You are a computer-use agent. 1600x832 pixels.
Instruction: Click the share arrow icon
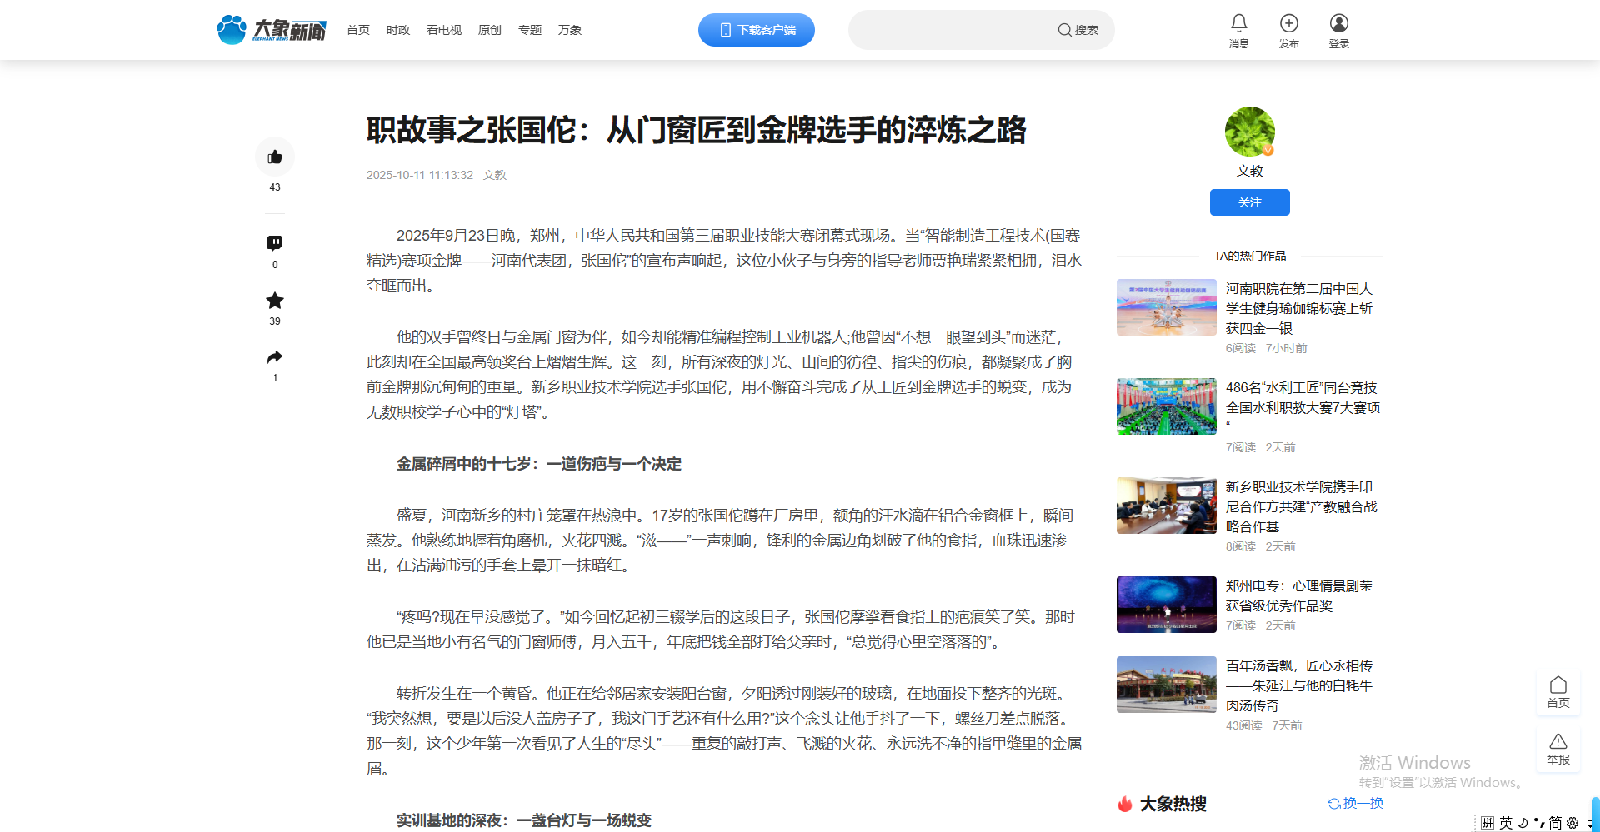275,357
